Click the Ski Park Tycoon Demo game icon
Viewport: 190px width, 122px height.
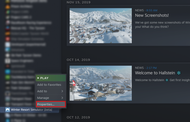click(x=8, y=55)
